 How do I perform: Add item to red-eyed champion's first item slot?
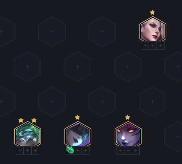coord(120,151)
